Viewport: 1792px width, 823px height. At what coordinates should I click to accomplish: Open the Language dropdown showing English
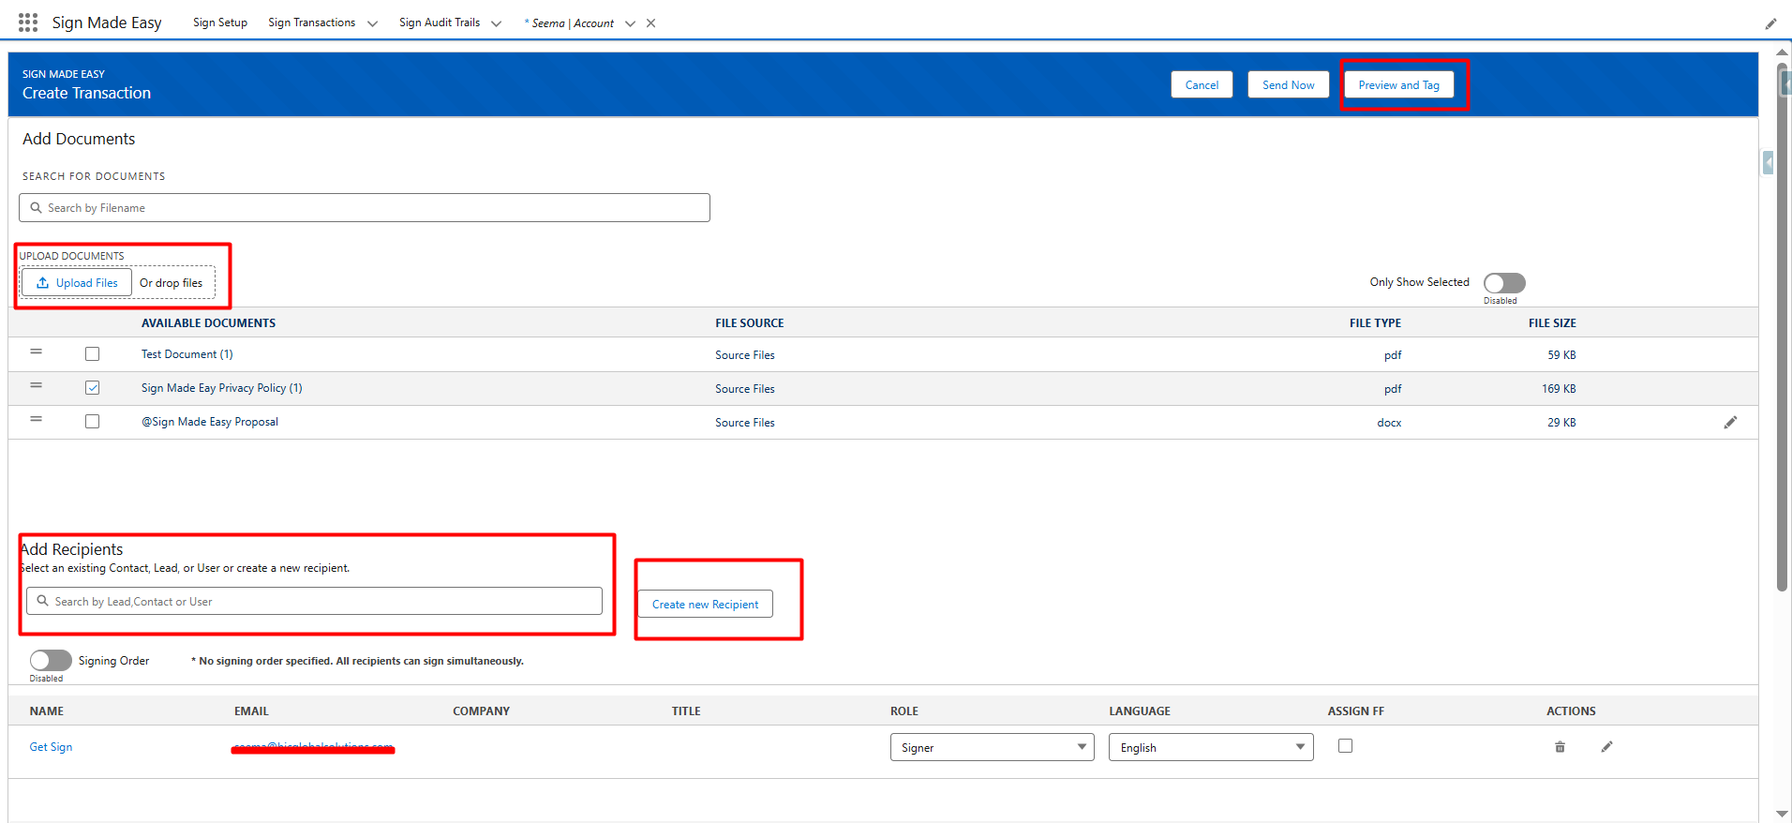tap(1211, 747)
